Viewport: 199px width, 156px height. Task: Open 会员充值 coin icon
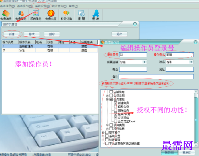[51, 15]
